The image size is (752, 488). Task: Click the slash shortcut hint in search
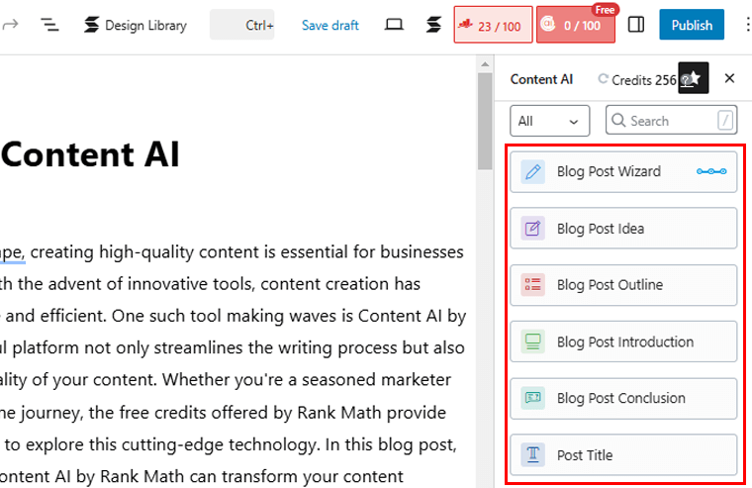[725, 120]
